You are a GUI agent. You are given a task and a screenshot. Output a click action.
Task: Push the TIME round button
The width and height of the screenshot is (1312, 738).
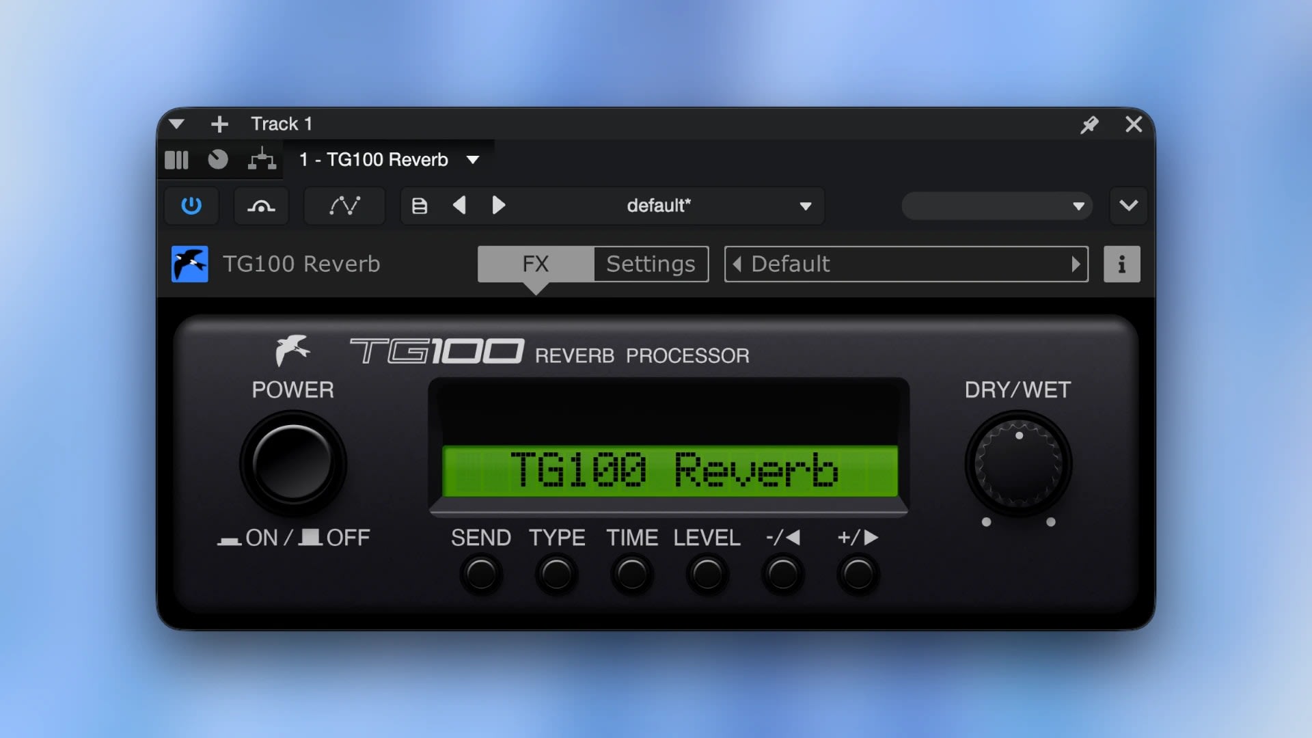631,573
